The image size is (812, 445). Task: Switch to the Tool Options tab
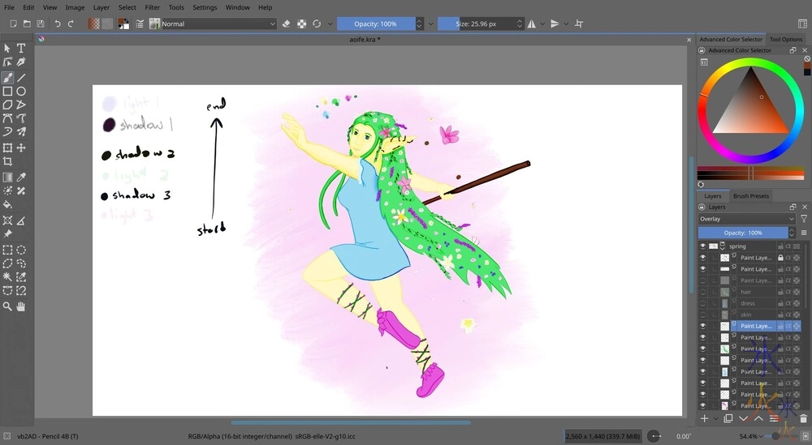click(x=785, y=39)
